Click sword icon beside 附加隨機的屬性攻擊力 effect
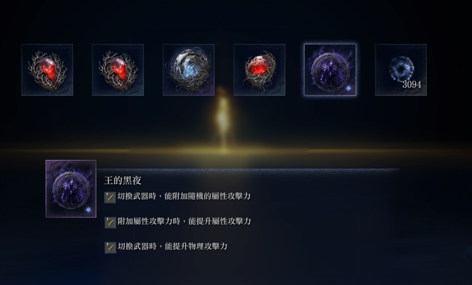The image size is (472, 285). point(110,197)
